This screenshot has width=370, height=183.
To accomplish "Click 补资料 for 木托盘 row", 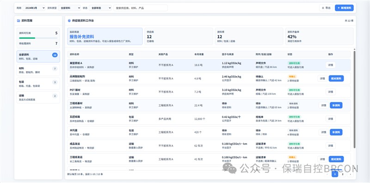I will (336, 132).
